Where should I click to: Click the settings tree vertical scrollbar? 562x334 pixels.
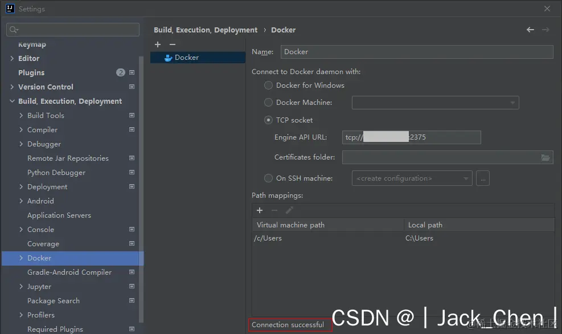point(141,189)
